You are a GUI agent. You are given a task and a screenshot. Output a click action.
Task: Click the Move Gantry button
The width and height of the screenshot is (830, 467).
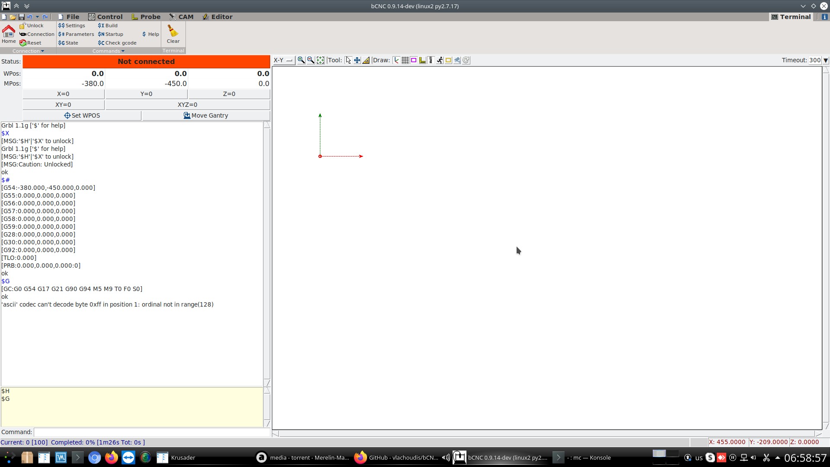(x=206, y=115)
